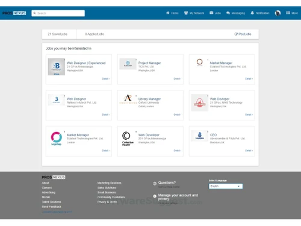Open TCS Project Manager company logo

pyautogui.click(x=128, y=64)
